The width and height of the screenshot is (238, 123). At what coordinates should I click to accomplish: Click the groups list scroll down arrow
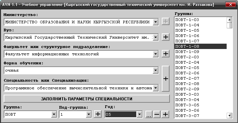[230, 116]
